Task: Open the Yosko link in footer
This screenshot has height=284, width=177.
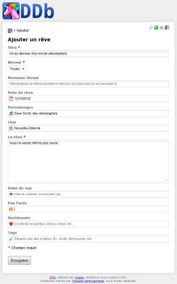Action: 79,277
